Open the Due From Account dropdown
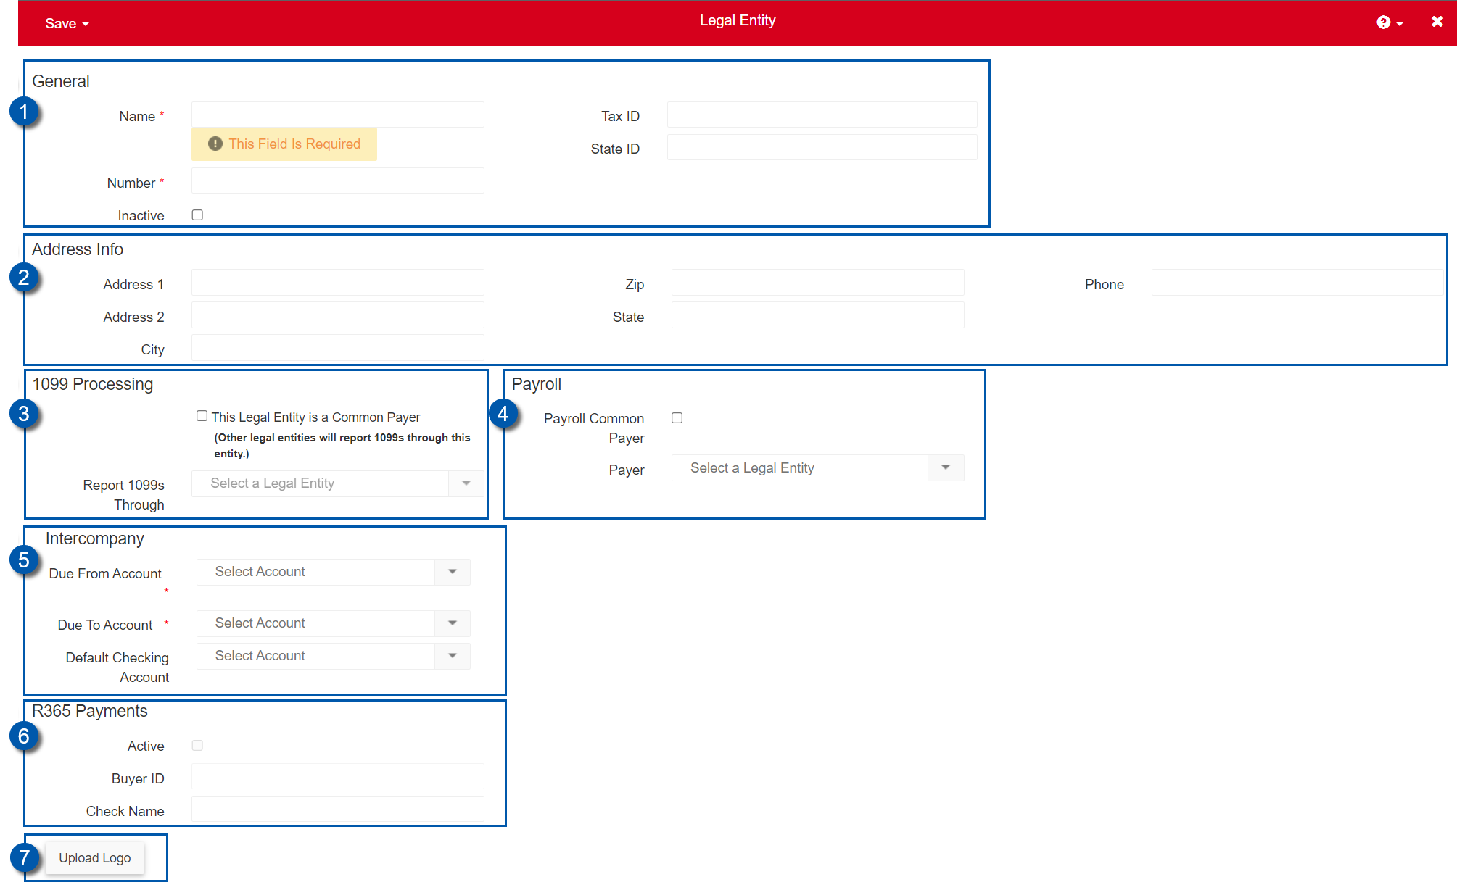 pos(453,572)
